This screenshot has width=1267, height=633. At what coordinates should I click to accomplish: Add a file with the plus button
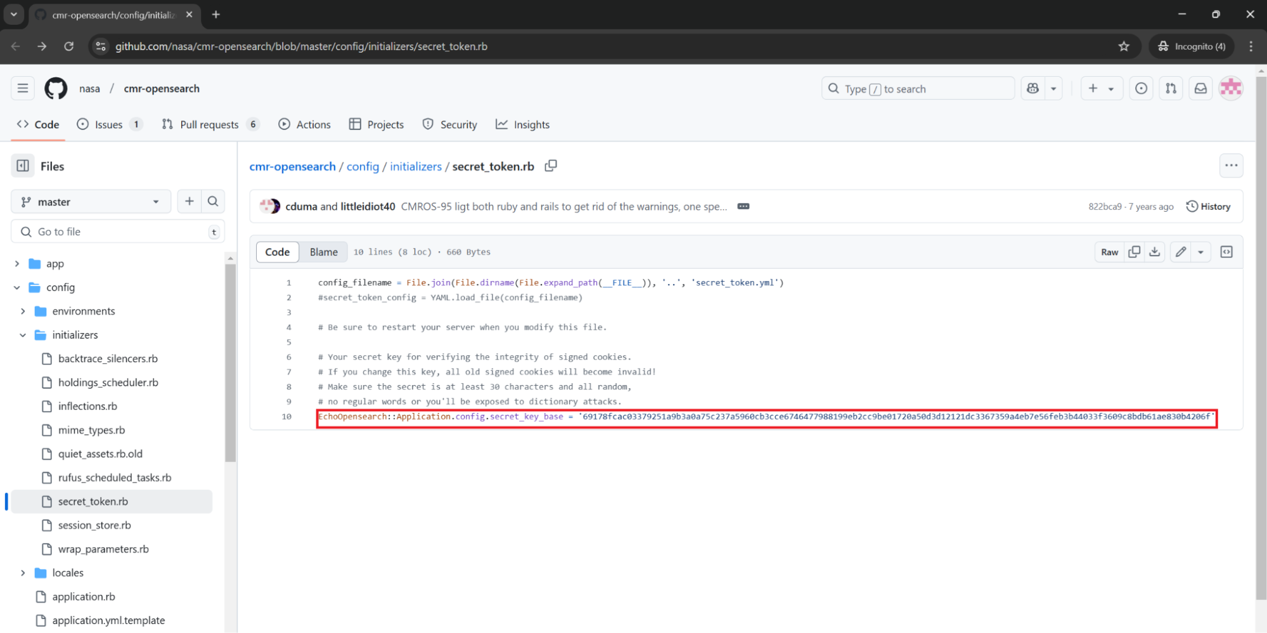pos(189,202)
